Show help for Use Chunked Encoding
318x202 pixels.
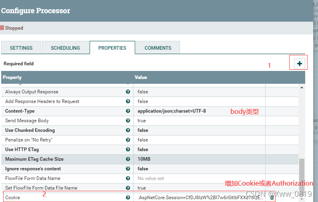[x=128, y=130]
